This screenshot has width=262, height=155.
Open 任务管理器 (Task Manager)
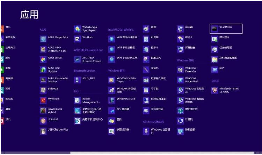(222, 49)
